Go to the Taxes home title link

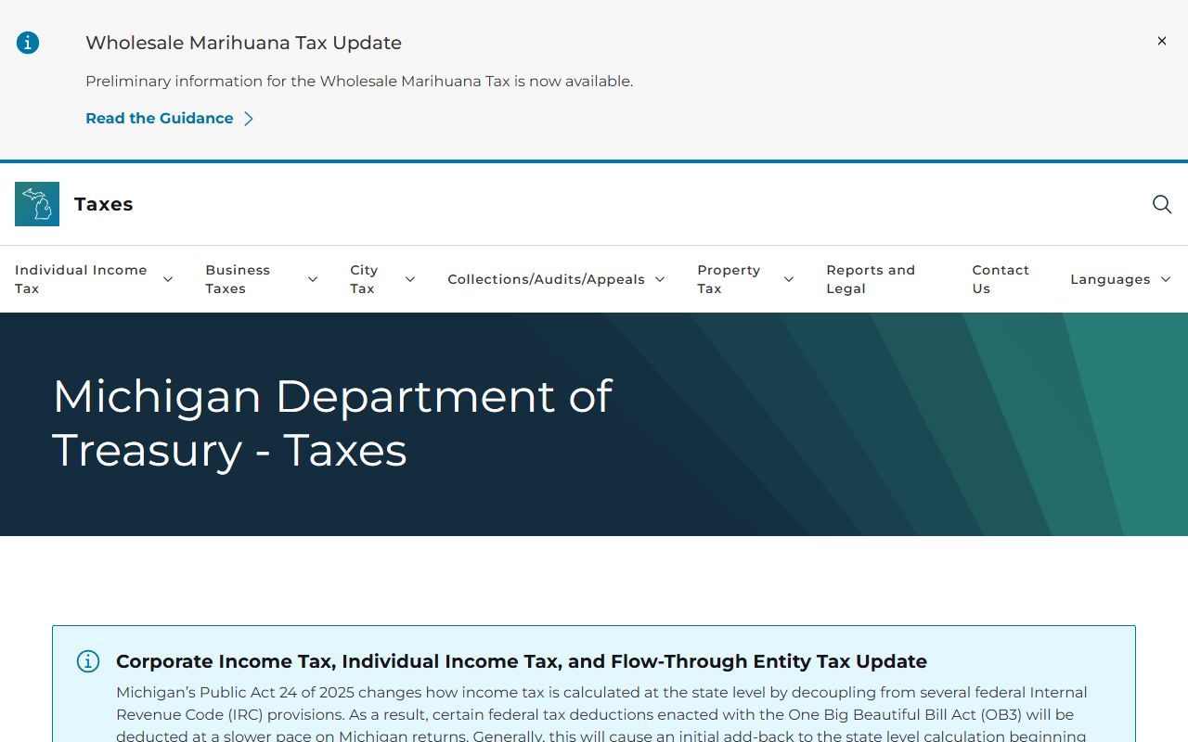pos(104,204)
